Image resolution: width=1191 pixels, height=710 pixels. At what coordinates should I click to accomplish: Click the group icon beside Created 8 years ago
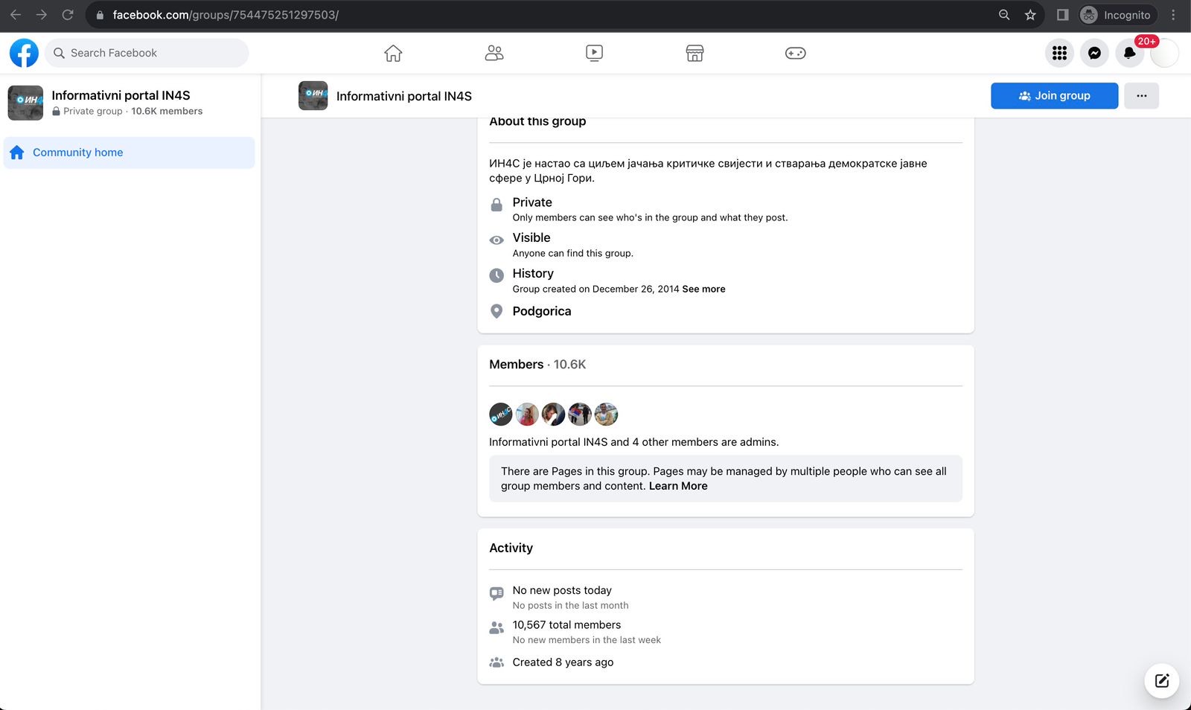pyautogui.click(x=496, y=662)
